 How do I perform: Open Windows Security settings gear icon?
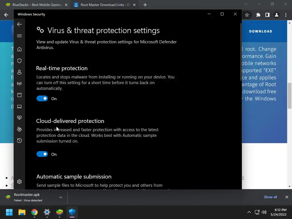tap(19, 182)
